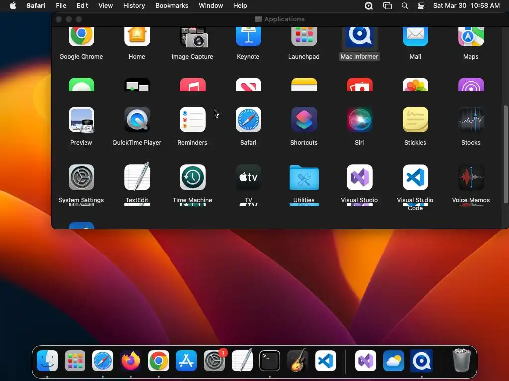Select QuickTime Player app icon
Screen dimensions: 509x381
137,120
